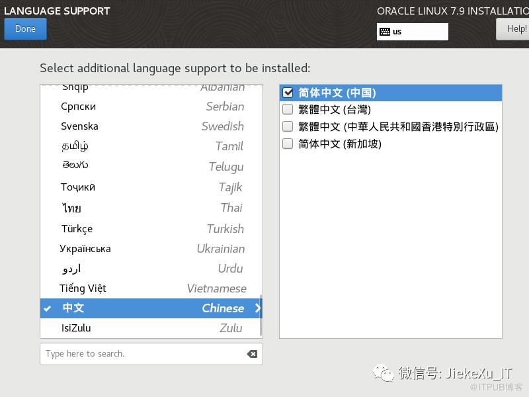Viewport: 529px width, 397px height.
Task: Choose Tamil from the language list
Action: click(x=151, y=146)
